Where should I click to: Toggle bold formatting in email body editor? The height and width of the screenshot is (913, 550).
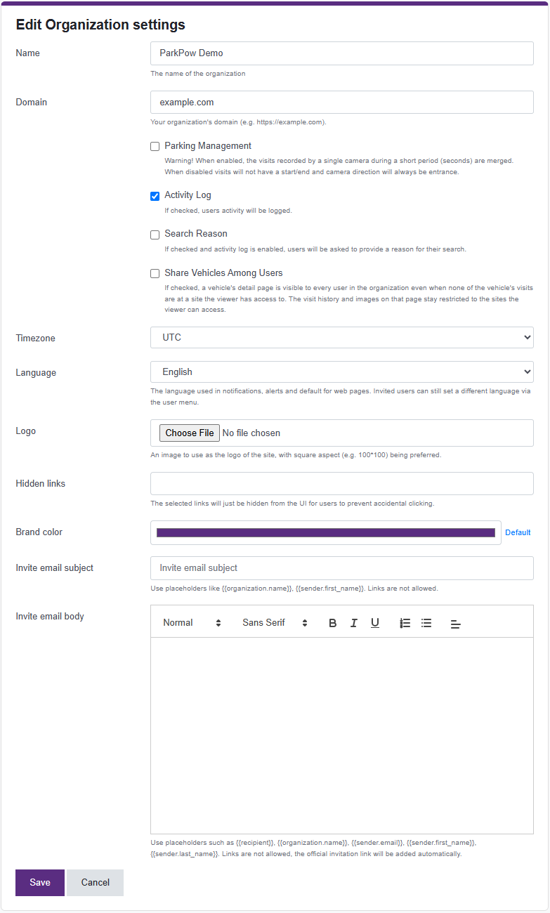tap(333, 623)
